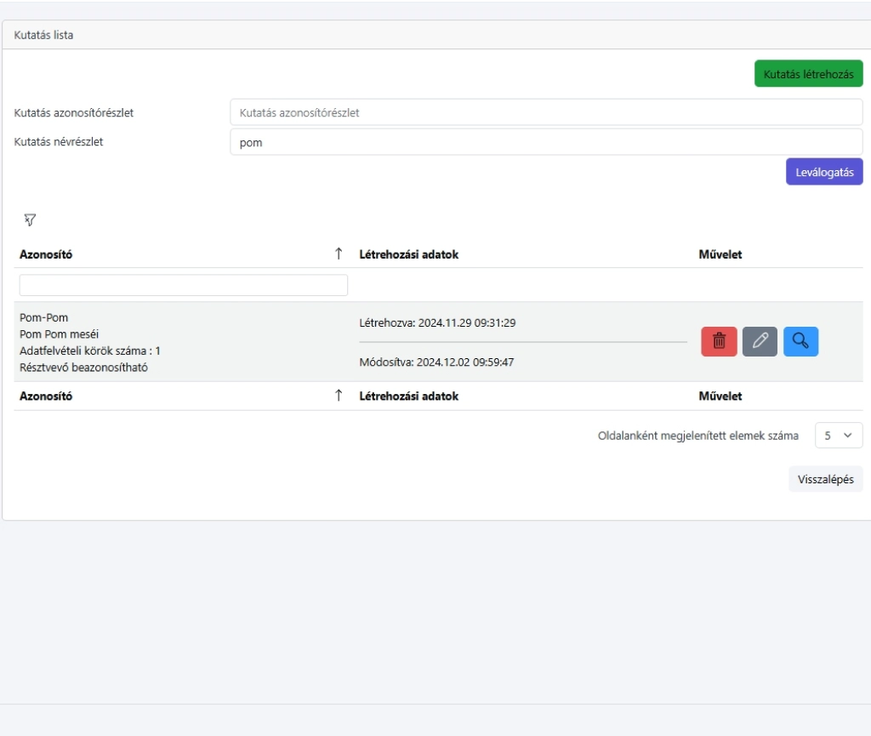Click the sort arrow in the top Azonosító header
The image size is (871, 736).
click(x=339, y=254)
